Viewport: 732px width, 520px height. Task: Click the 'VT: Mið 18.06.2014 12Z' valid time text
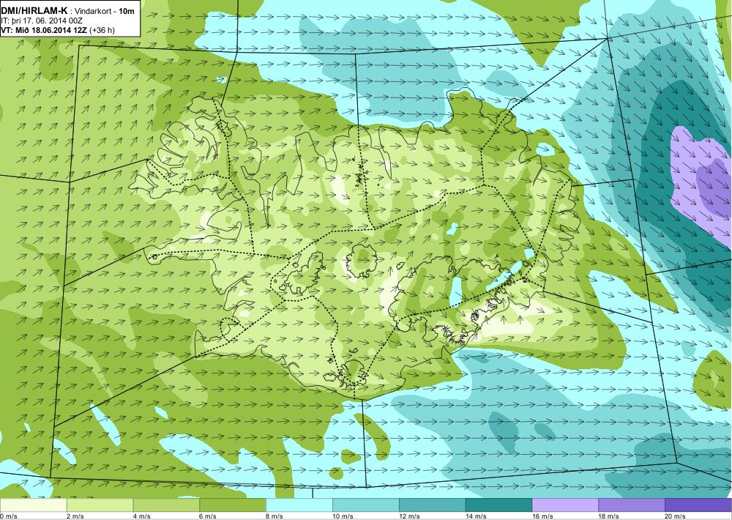tap(44, 30)
